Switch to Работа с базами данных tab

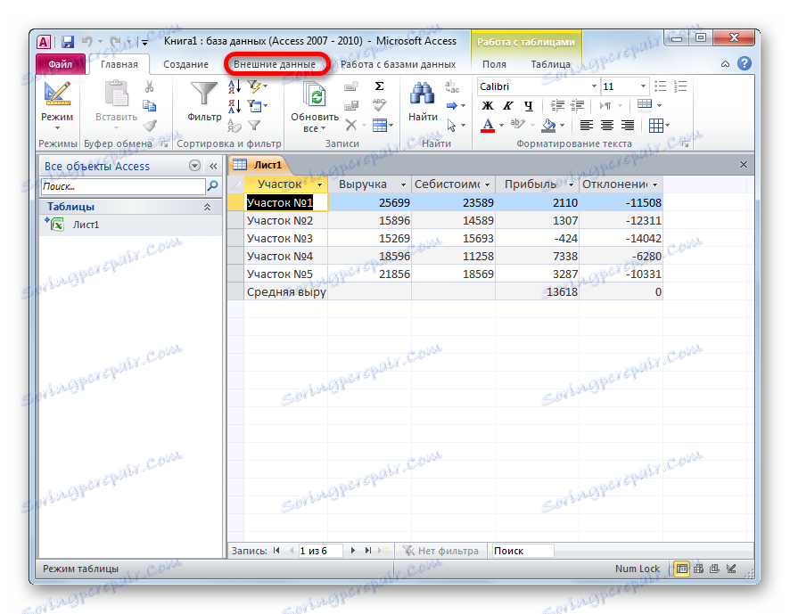[x=398, y=64]
